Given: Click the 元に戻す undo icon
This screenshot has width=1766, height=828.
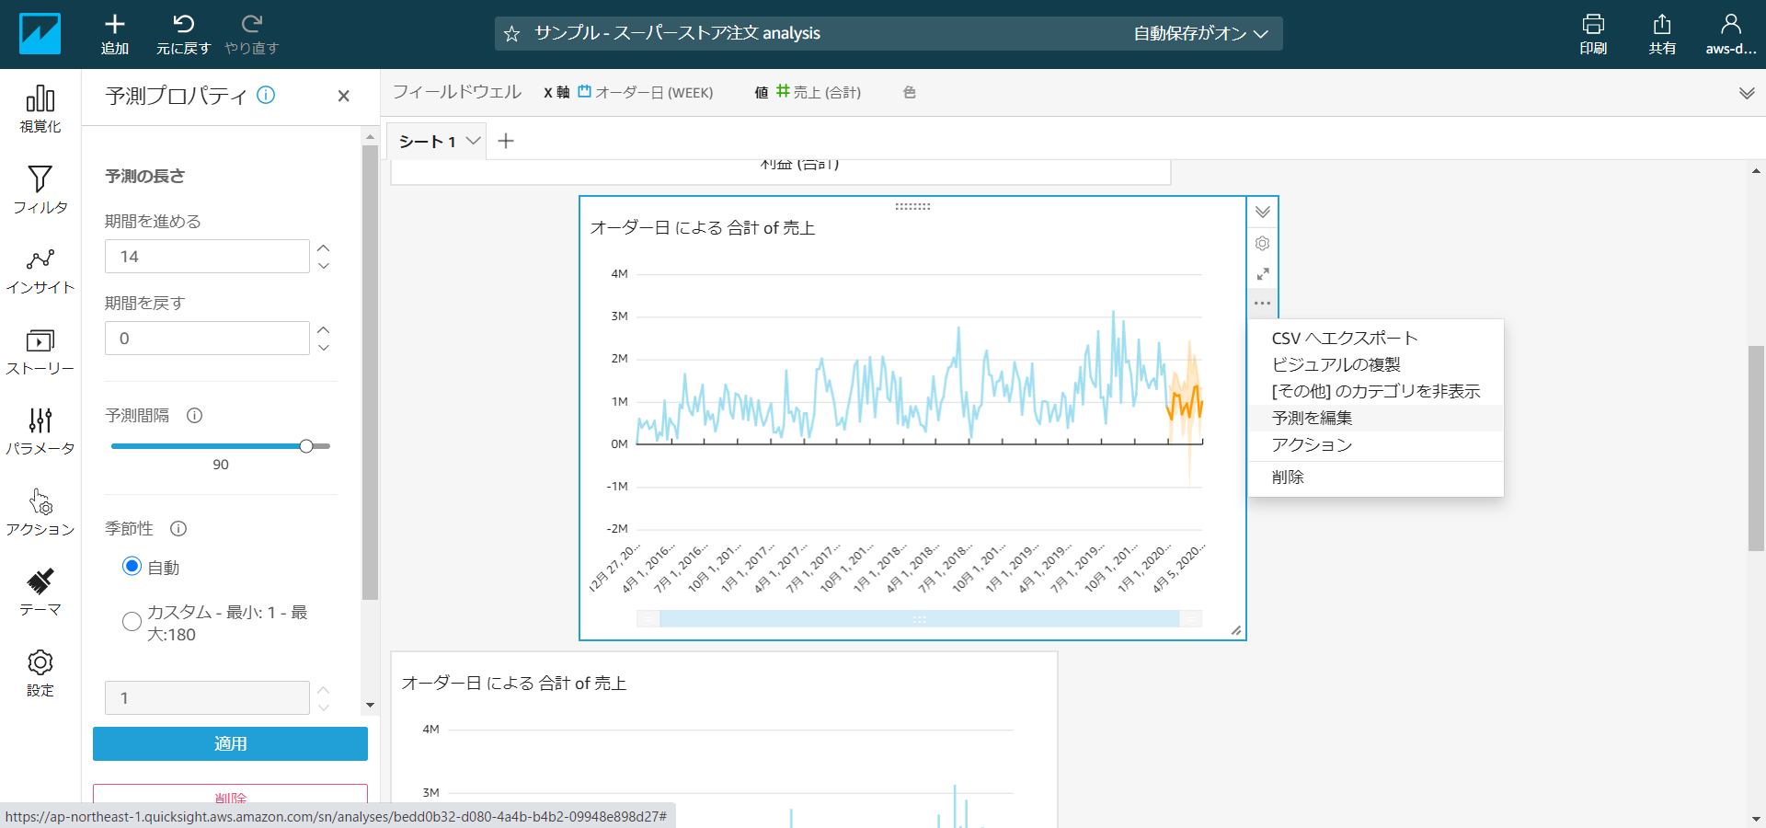Looking at the screenshot, I should 183,24.
